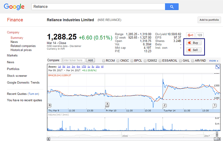Click the right scroll arrow under chart

(x=219, y=139)
